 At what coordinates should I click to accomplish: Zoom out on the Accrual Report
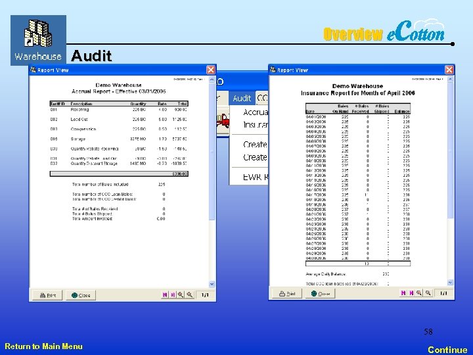click(x=189, y=295)
